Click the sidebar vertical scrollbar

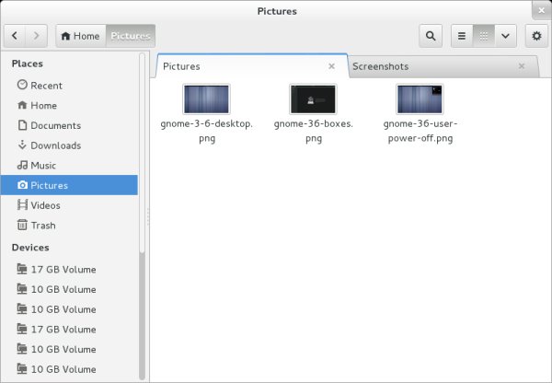click(142, 304)
